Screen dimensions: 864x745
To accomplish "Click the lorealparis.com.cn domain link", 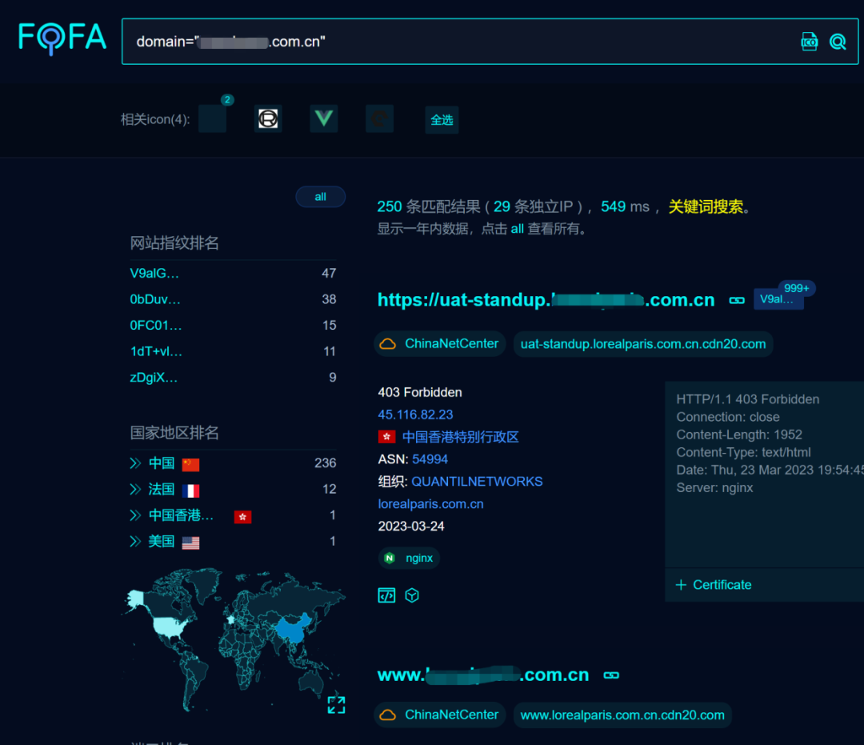I will (431, 503).
